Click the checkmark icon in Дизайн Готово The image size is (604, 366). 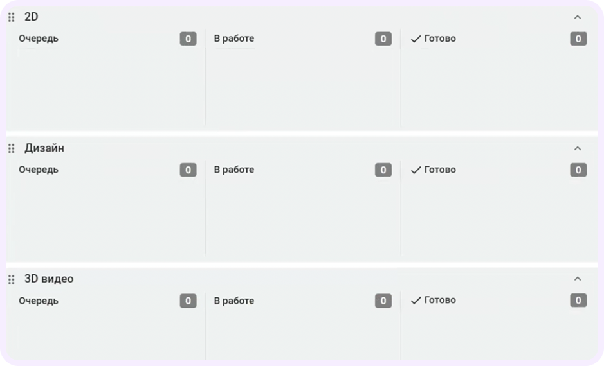pyautogui.click(x=416, y=170)
